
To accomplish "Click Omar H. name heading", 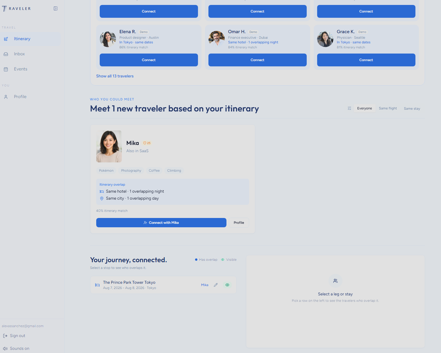I will point(237,32).
